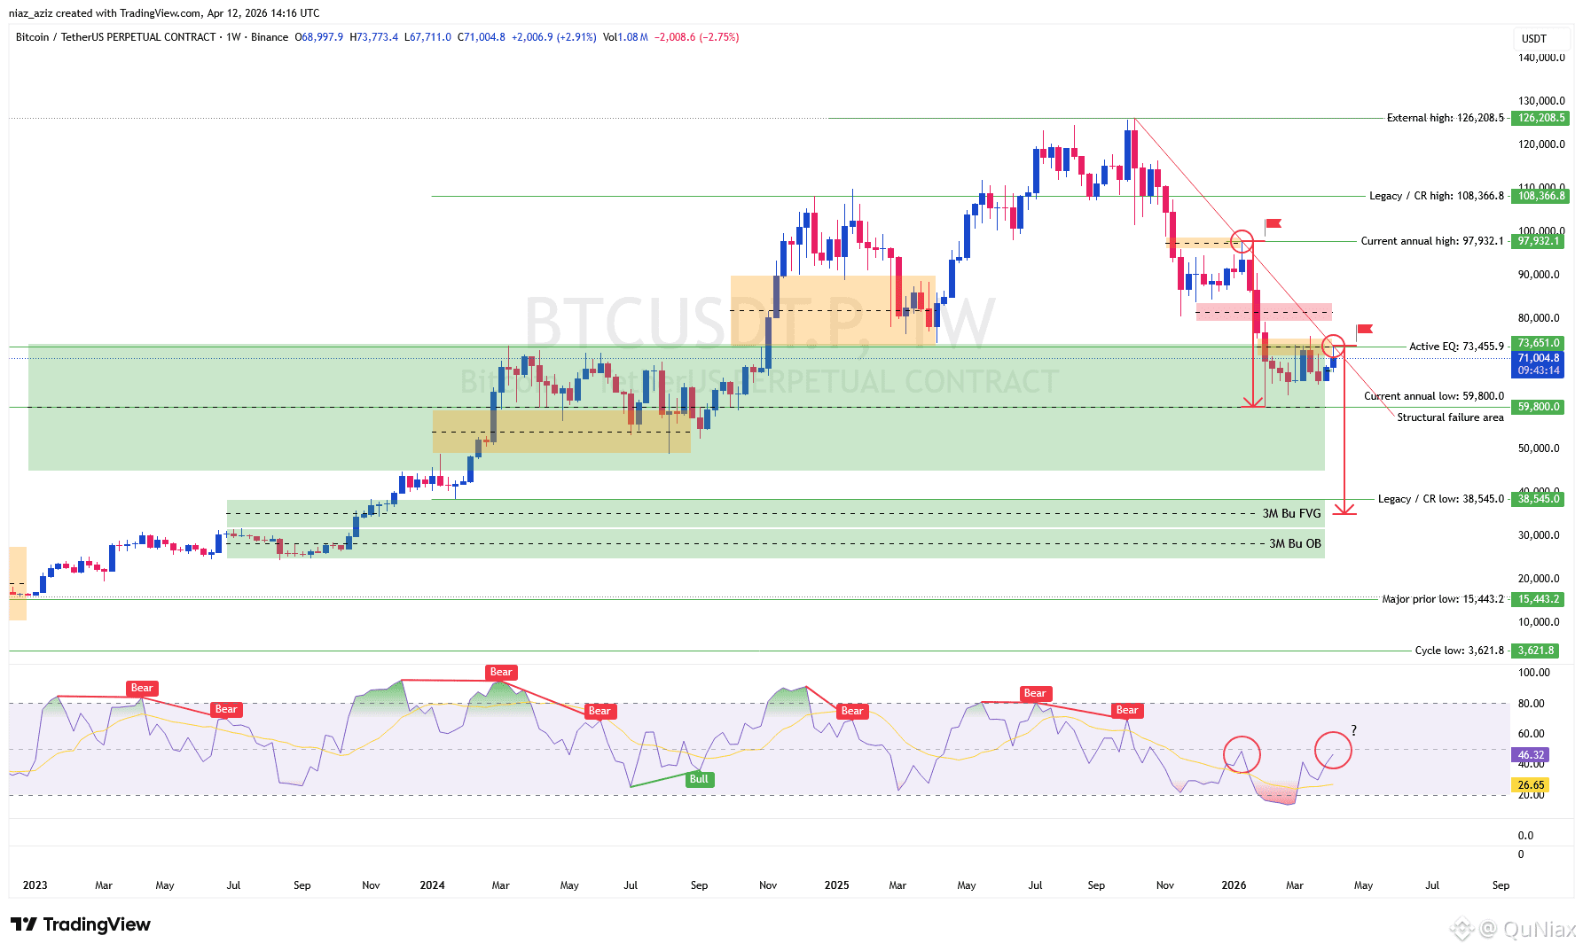The height and width of the screenshot is (951, 1583).
Task: Click the 130,000.0 price axis tick
Action: click(1541, 101)
